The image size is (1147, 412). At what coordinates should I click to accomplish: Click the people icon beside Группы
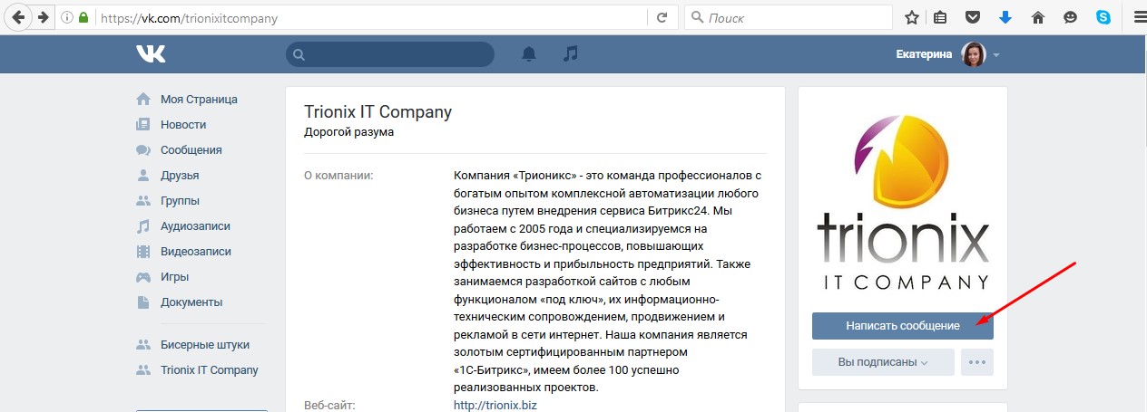tap(143, 200)
